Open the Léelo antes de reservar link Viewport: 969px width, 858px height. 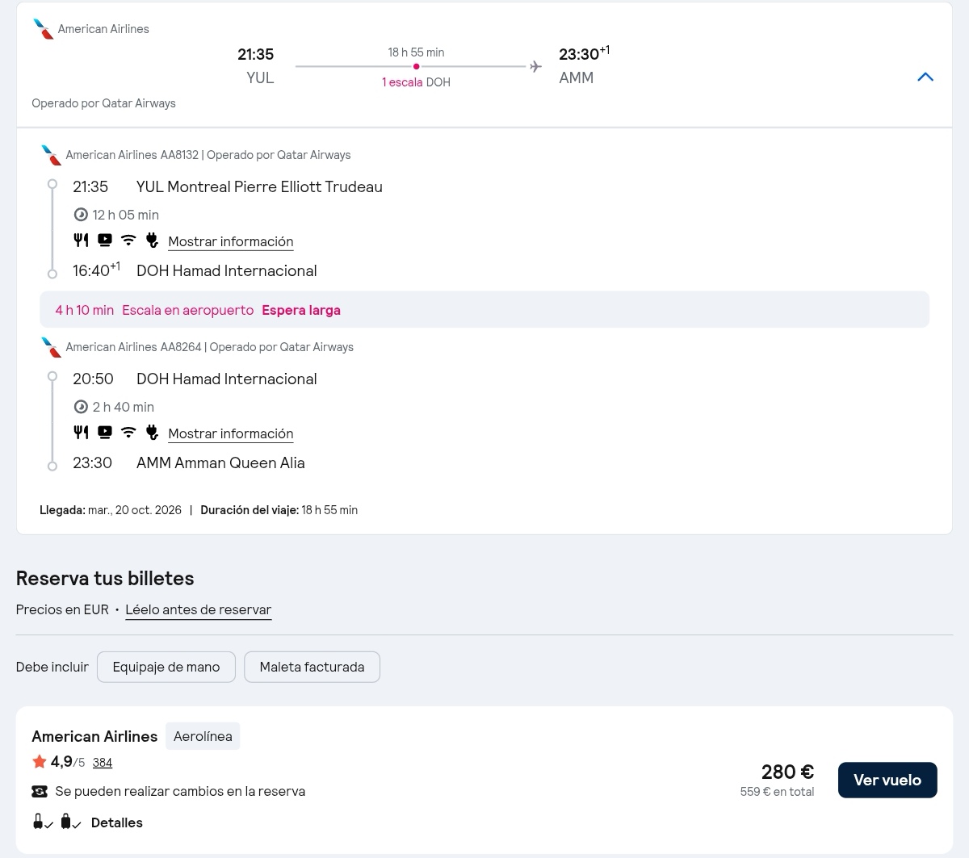pos(199,609)
